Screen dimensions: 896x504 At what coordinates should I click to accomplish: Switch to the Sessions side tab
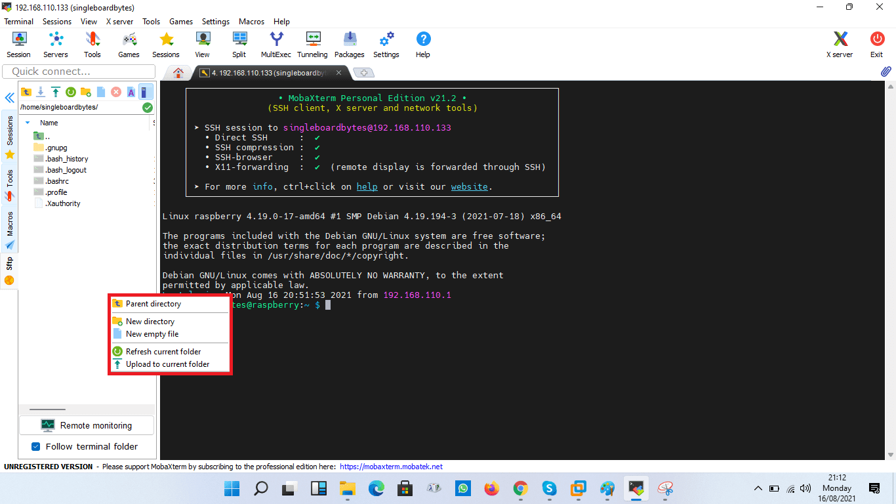[x=9, y=138]
